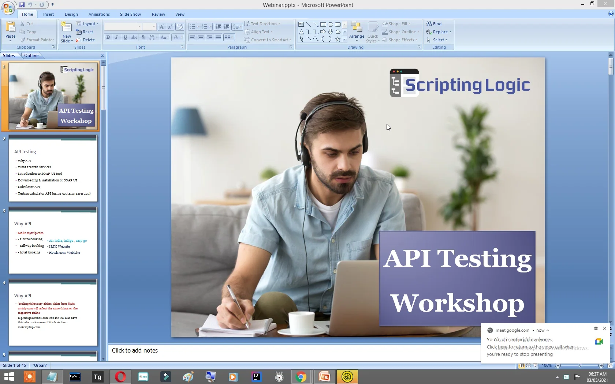
Task: Click the slide panel vertical scrollbar thumb
Action: coord(104,88)
